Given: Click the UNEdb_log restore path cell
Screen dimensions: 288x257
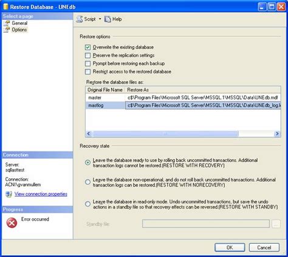Looking at the screenshot, I should (x=203, y=105).
